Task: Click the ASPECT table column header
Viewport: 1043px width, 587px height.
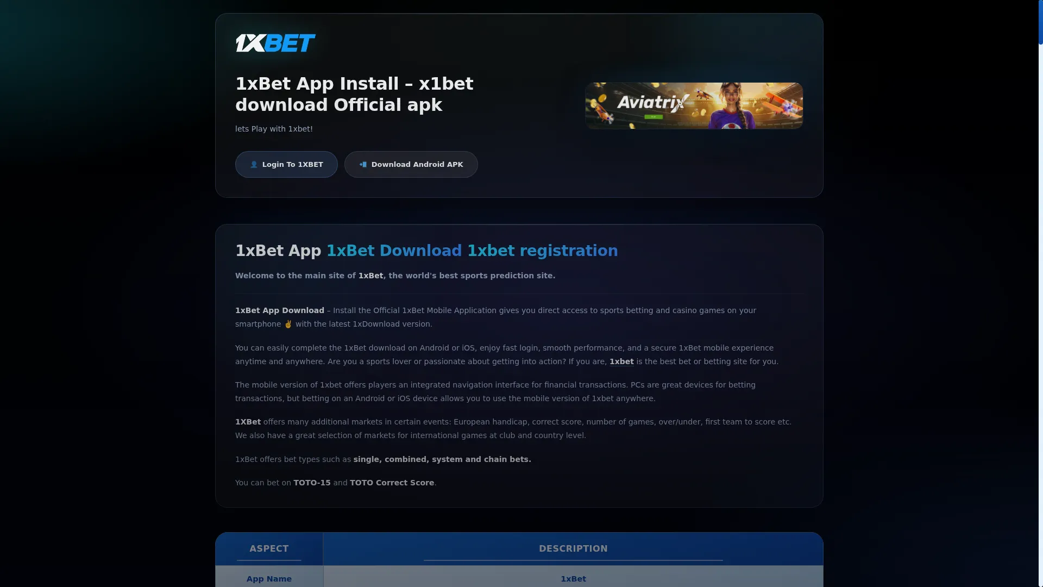Action: point(269,549)
